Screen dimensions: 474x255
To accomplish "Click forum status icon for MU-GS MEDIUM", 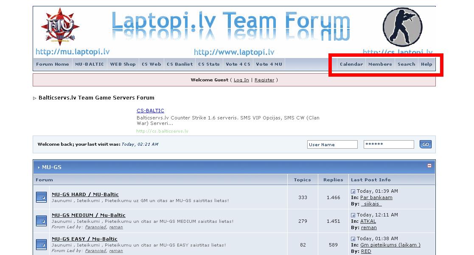I will tap(41, 221).
